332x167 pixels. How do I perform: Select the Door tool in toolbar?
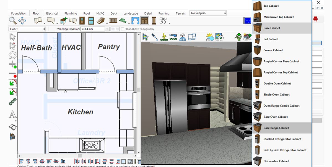click(x=82, y=21)
